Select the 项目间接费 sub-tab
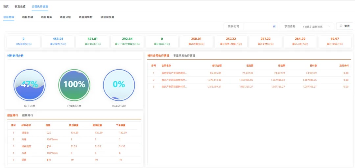This screenshot has height=168, width=355. [x=107, y=17]
